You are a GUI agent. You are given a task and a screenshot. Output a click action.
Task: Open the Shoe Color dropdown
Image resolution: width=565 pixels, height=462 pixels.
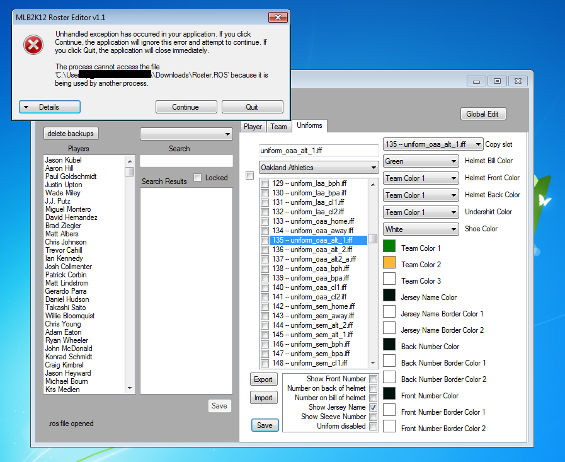(x=421, y=229)
